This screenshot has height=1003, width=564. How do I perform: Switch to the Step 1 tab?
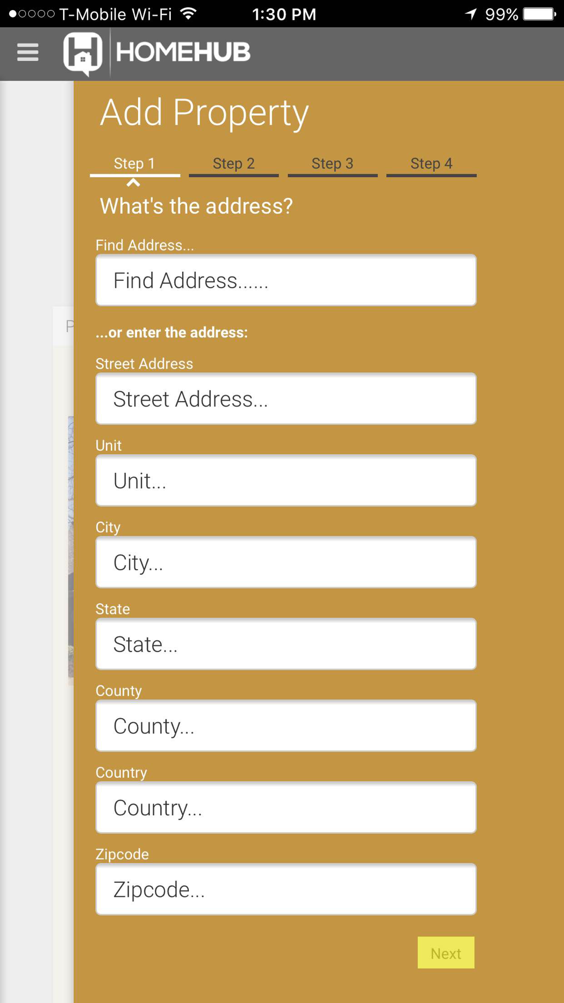tap(135, 164)
